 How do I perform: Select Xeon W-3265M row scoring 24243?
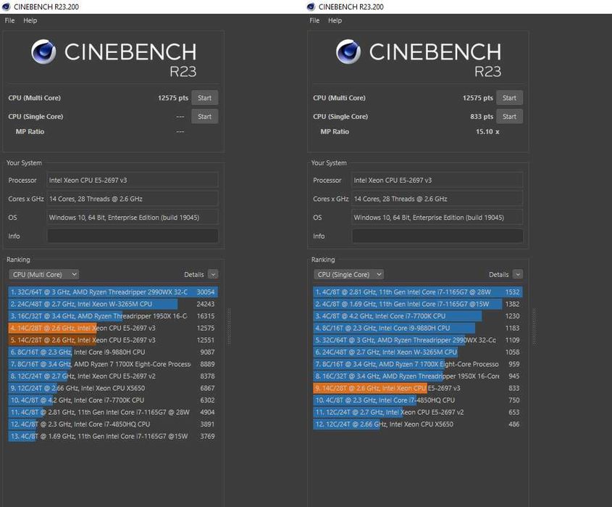point(113,304)
